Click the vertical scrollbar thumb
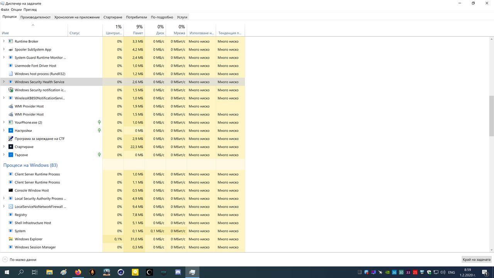Image resolution: width=494 pixels, height=278 pixels. click(x=492, y=116)
